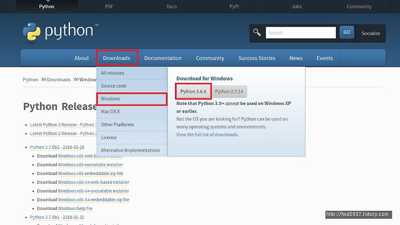The image size is (400, 225).
Task: Select the Community tab in top bar
Action: [x=359, y=6]
